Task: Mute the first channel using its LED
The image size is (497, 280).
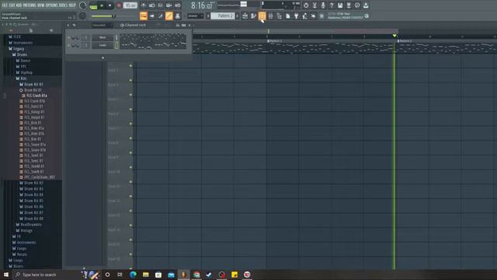Action: coord(69,38)
